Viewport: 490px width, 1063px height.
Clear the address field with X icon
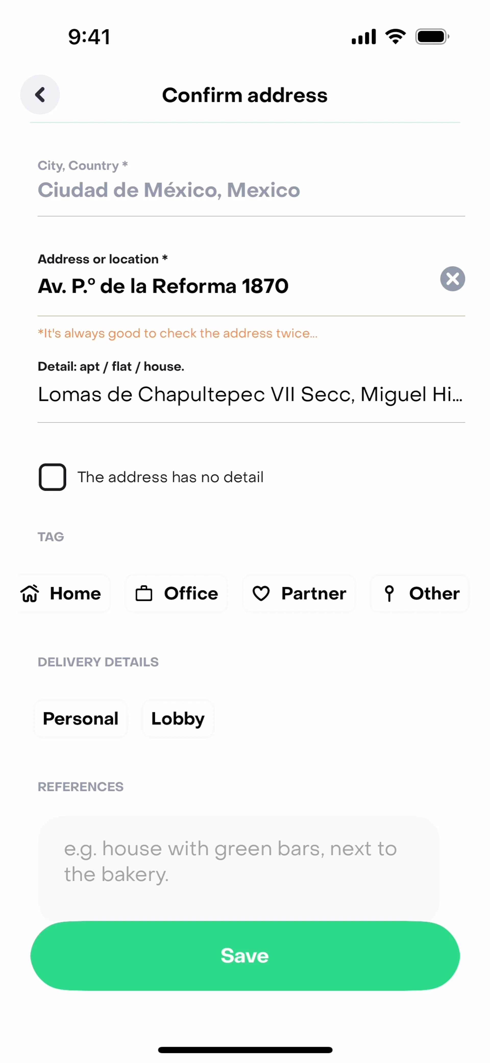(x=452, y=279)
